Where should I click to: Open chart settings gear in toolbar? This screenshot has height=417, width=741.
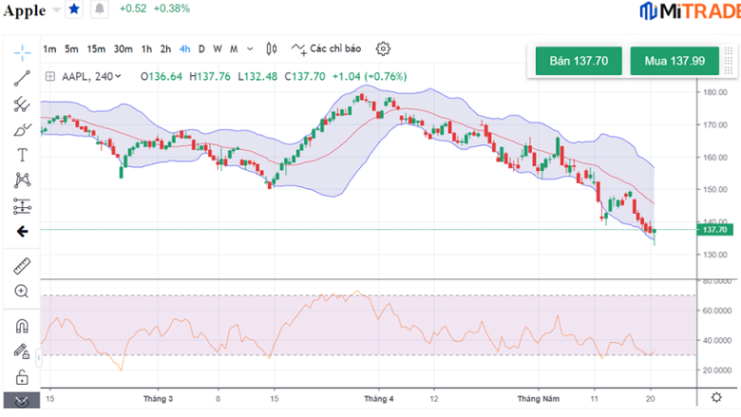point(383,48)
